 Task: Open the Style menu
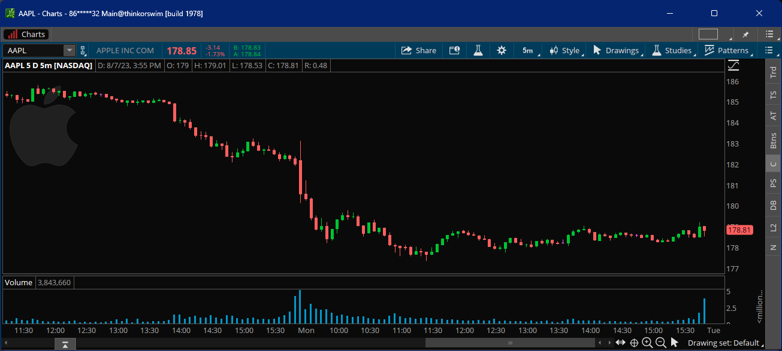565,51
